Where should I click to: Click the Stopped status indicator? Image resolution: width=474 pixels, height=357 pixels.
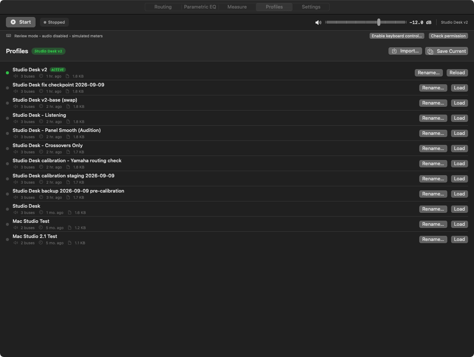(x=54, y=22)
